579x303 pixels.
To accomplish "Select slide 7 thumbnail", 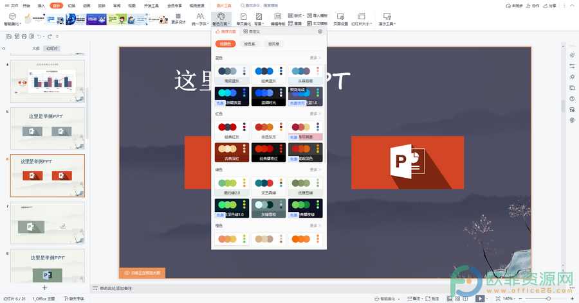I will point(47,223).
